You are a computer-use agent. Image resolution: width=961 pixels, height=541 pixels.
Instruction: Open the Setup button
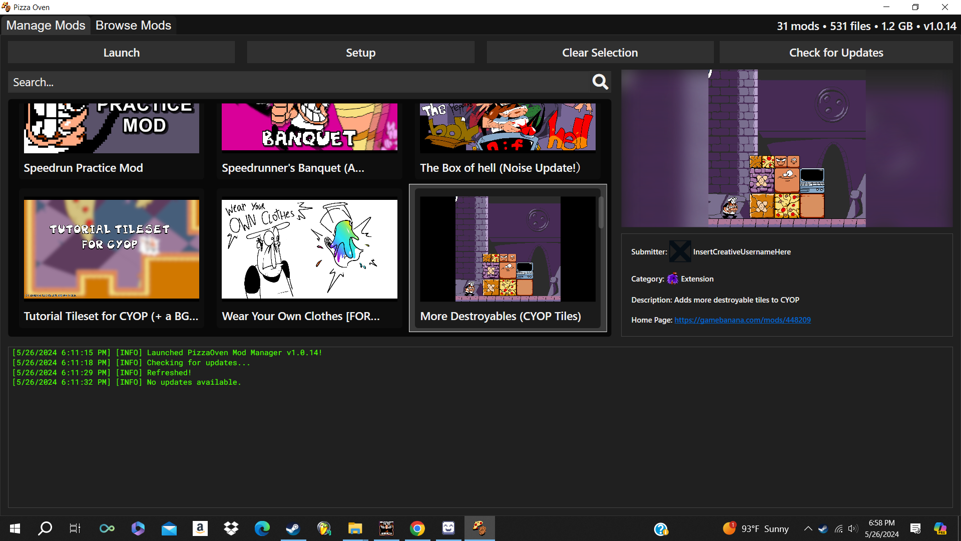tap(360, 53)
